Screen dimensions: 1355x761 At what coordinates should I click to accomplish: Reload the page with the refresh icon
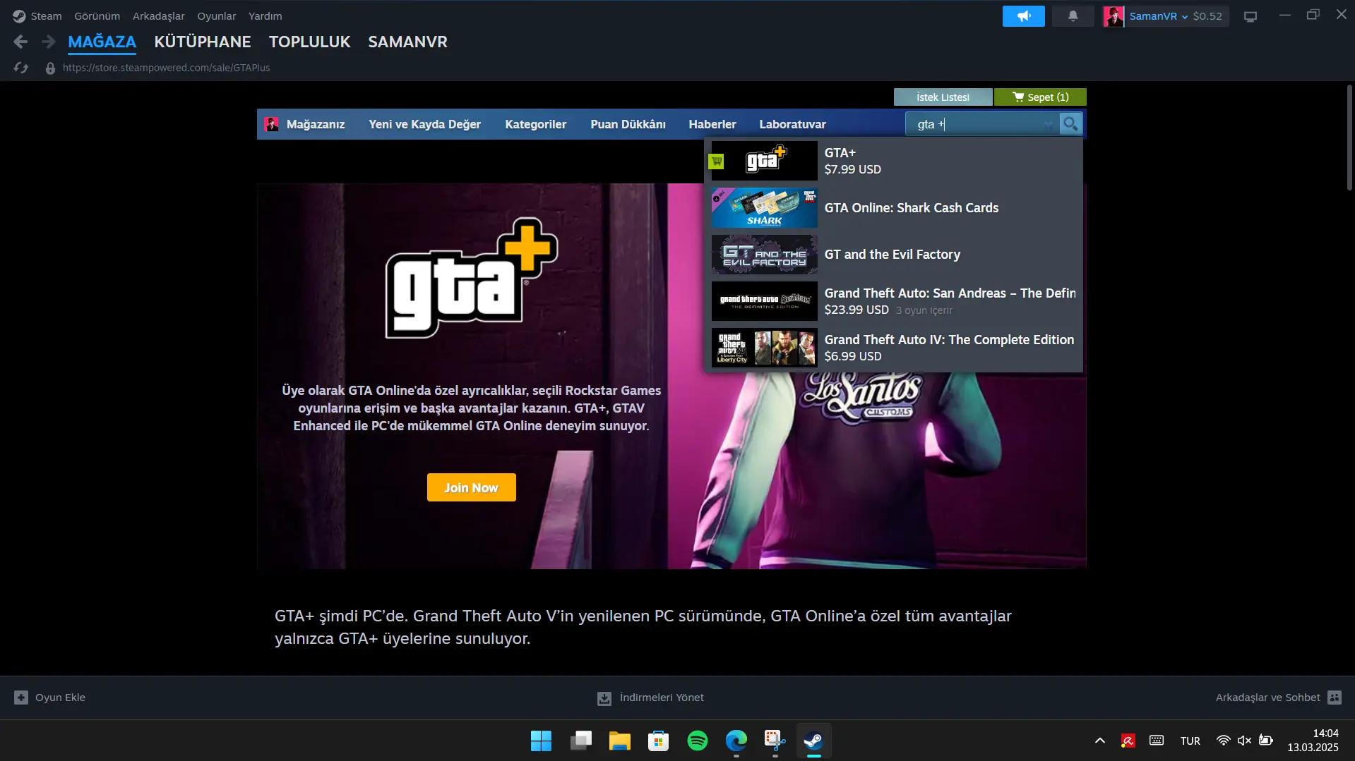[x=20, y=68]
